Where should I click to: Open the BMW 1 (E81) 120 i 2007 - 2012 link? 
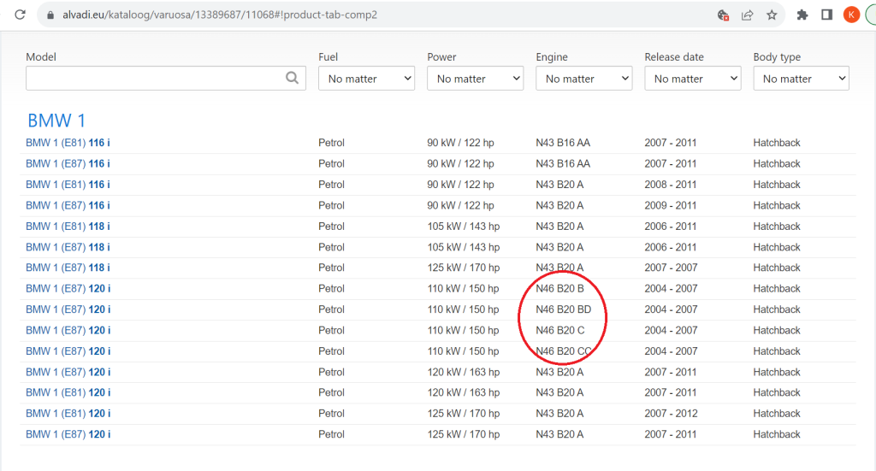point(68,414)
